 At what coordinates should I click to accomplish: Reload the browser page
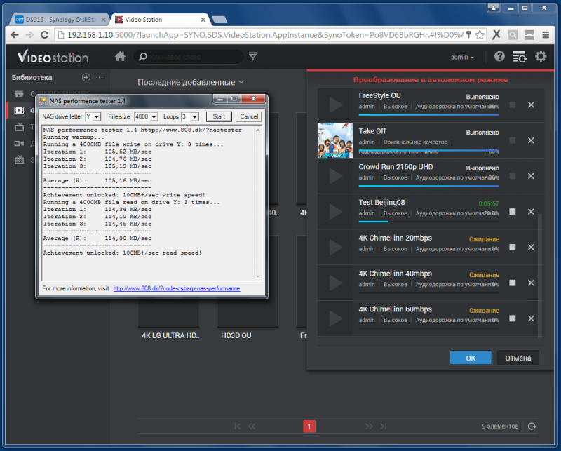click(x=44, y=35)
